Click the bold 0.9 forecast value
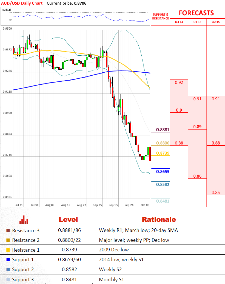 (x=179, y=110)
